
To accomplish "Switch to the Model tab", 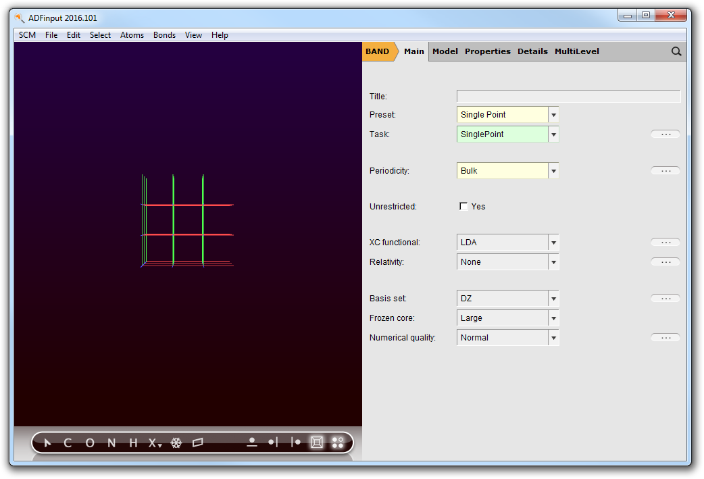I will click(x=445, y=51).
